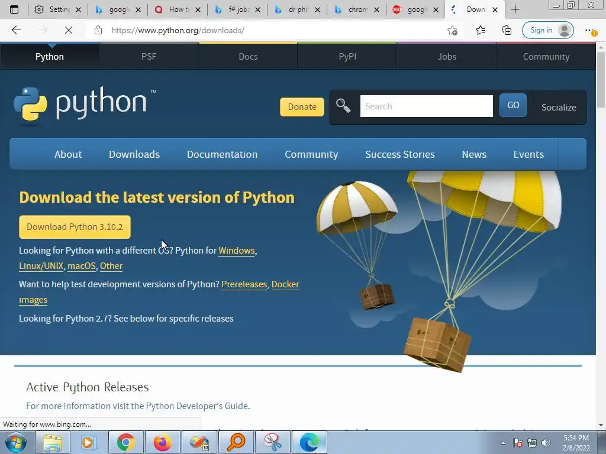View site information lock icon
The image size is (606, 454).
[98, 30]
